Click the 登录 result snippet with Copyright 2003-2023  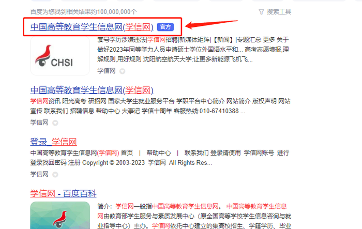click(x=159, y=158)
